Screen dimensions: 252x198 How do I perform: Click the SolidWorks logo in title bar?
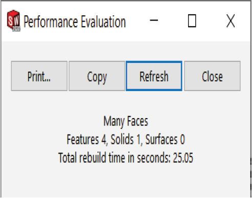coord(14,20)
